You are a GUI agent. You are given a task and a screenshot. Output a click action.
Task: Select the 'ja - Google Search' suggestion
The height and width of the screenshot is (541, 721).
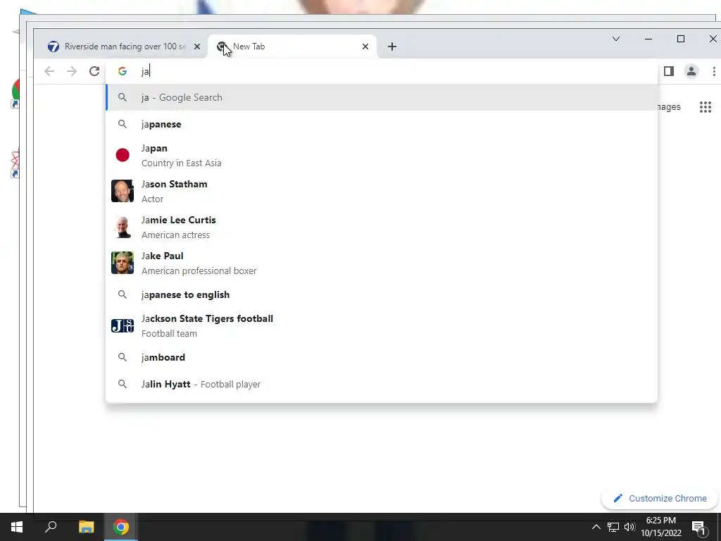(x=382, y=97)
